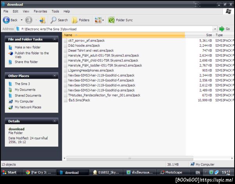The image size is (235, 184).
Task: Click the My Computer icon in Other Places
Action: point(11,102)
